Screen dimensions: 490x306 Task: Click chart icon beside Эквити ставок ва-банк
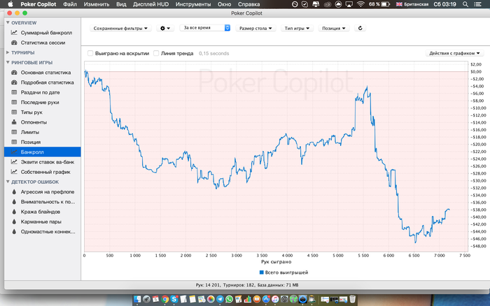(14, 162)
